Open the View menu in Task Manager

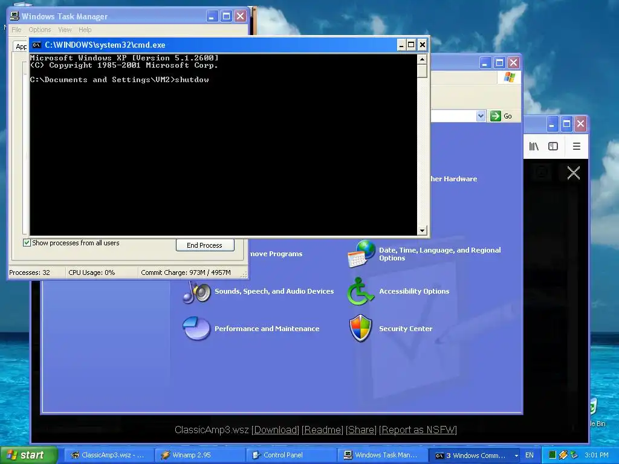point(65,30)
